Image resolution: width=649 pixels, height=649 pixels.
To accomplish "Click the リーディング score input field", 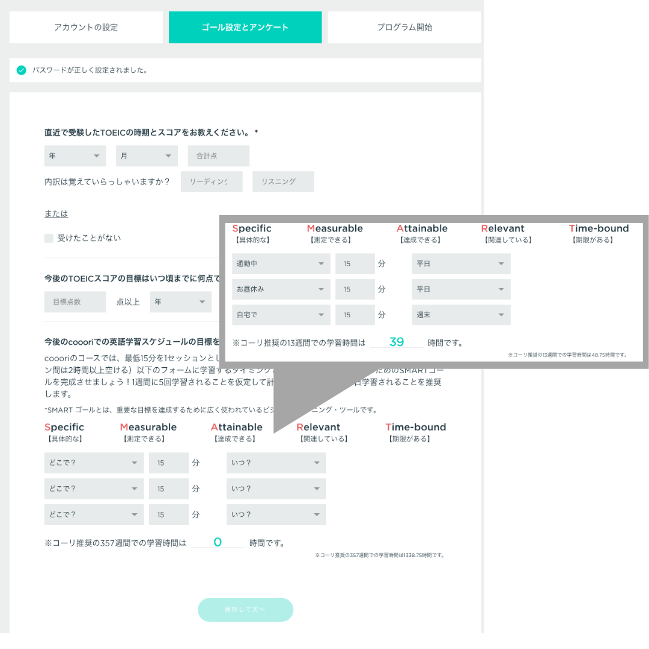I will click(x=212, y=182).
